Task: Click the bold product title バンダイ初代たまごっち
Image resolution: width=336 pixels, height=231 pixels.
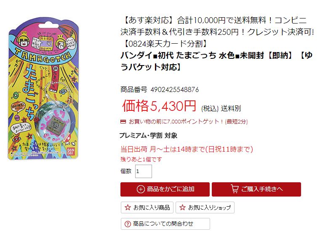Action: (216, 61)
